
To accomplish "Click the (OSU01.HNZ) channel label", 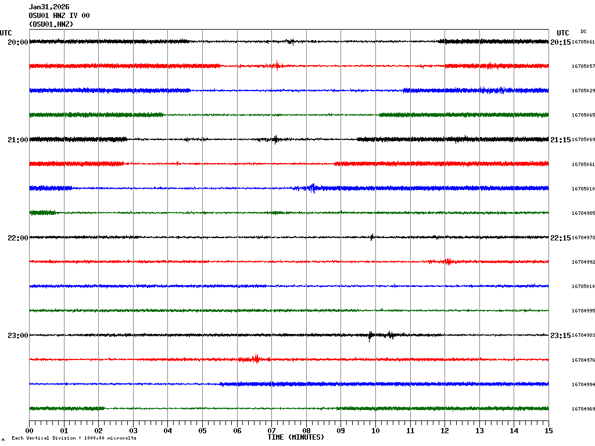I will 51,24.
